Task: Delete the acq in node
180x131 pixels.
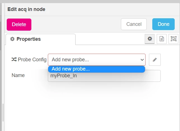Action: coord(19,24)
